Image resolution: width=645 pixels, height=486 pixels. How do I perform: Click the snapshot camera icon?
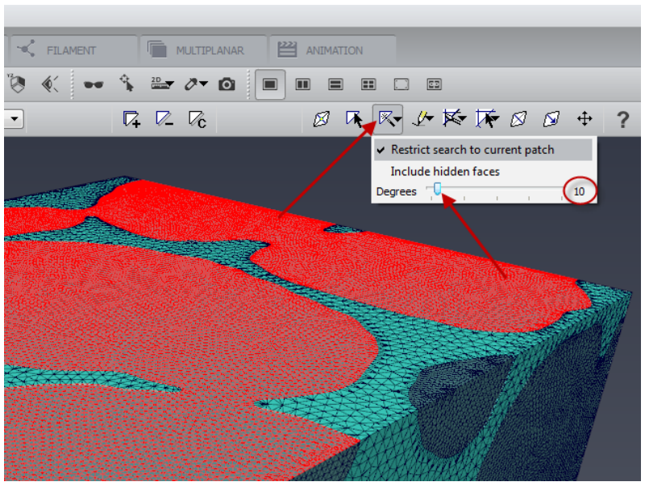point(227,84)
